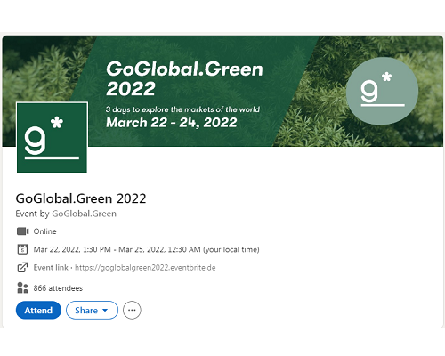The width and height of the screenshot is (445, 356).
Task: Click the banner tagline about exploring markets
Action: [x=182, y=109]
